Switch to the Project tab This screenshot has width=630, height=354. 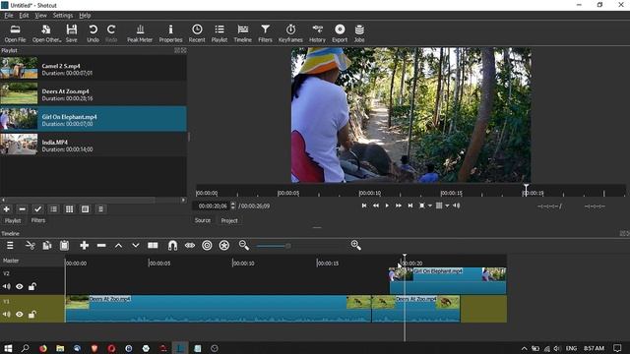(229, 220)
